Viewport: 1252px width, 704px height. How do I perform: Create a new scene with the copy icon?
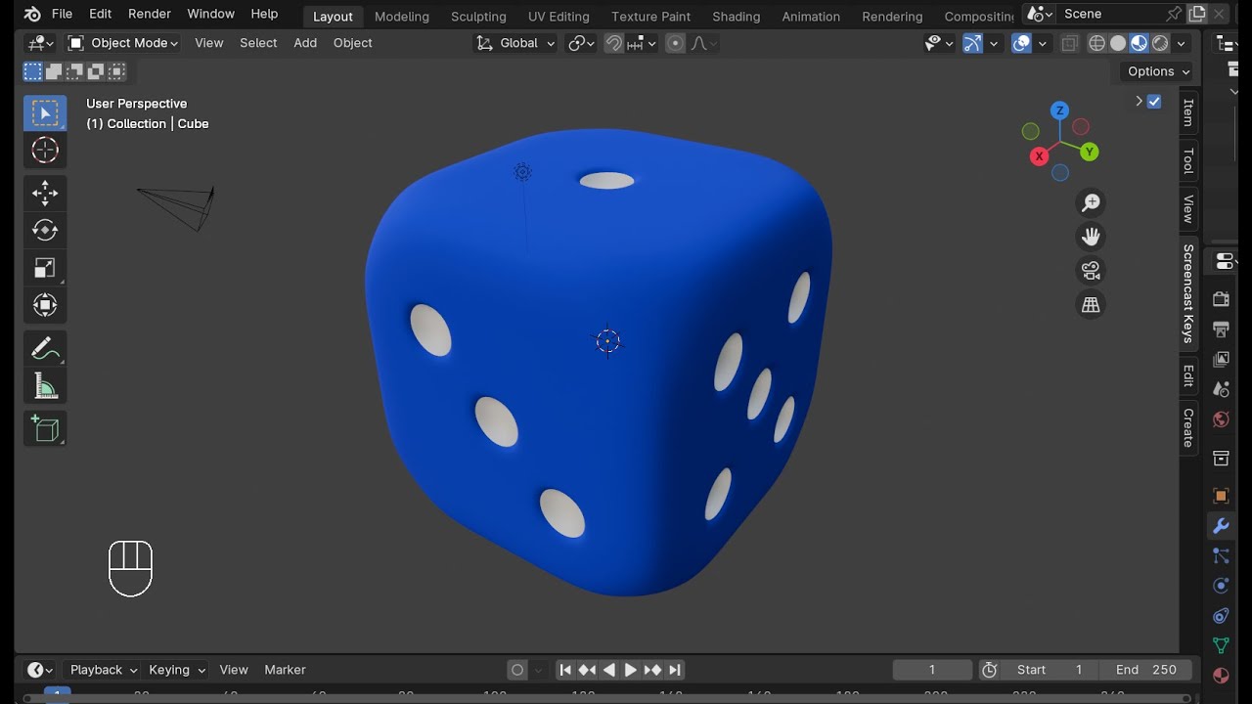[1198, 14]
